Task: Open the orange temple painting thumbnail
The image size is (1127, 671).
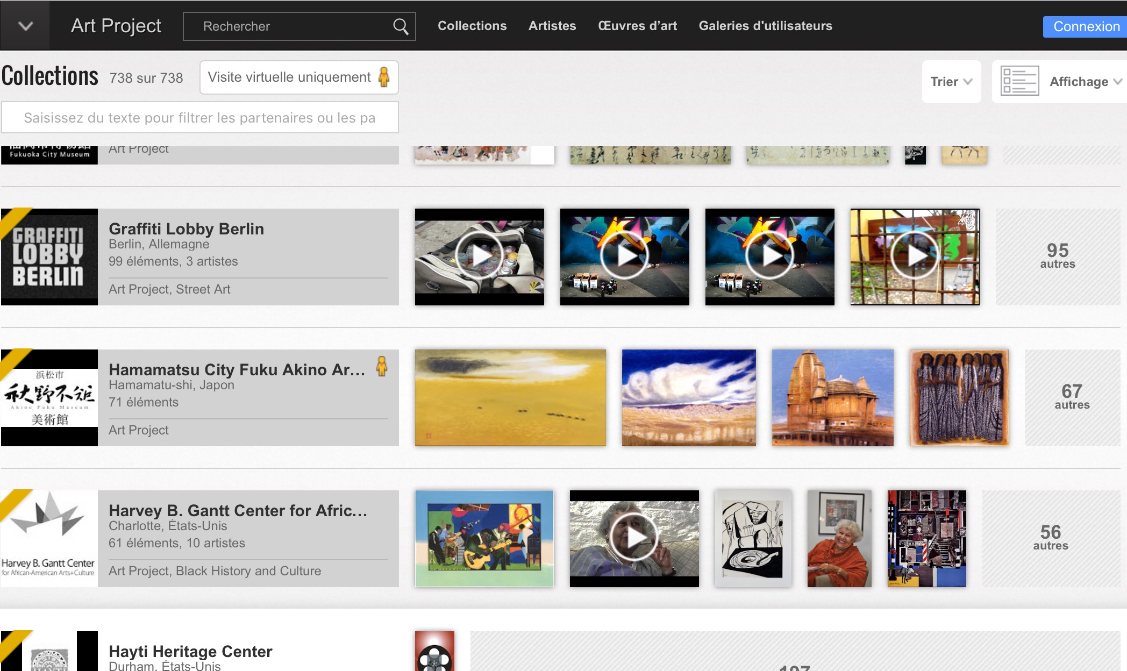Action: click(x=832, y=398)
